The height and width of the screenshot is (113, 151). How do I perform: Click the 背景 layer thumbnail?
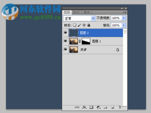(x=74, y=49)
